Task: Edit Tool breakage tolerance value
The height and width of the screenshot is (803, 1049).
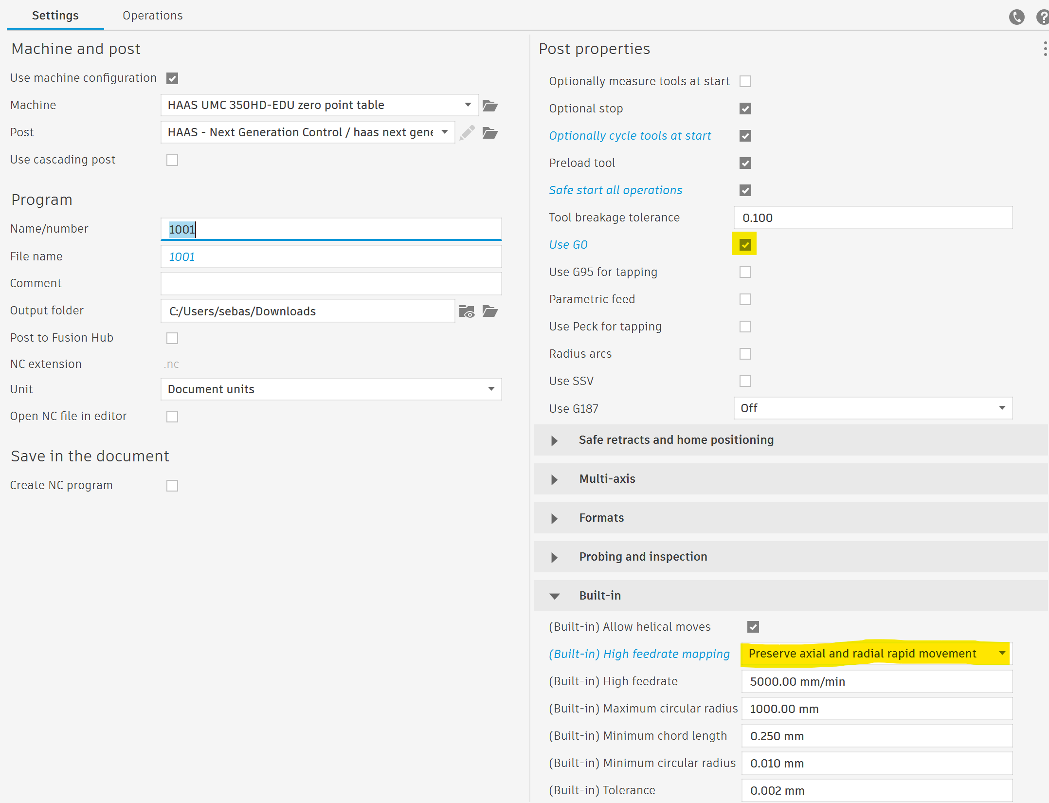Action: point(873,218)
